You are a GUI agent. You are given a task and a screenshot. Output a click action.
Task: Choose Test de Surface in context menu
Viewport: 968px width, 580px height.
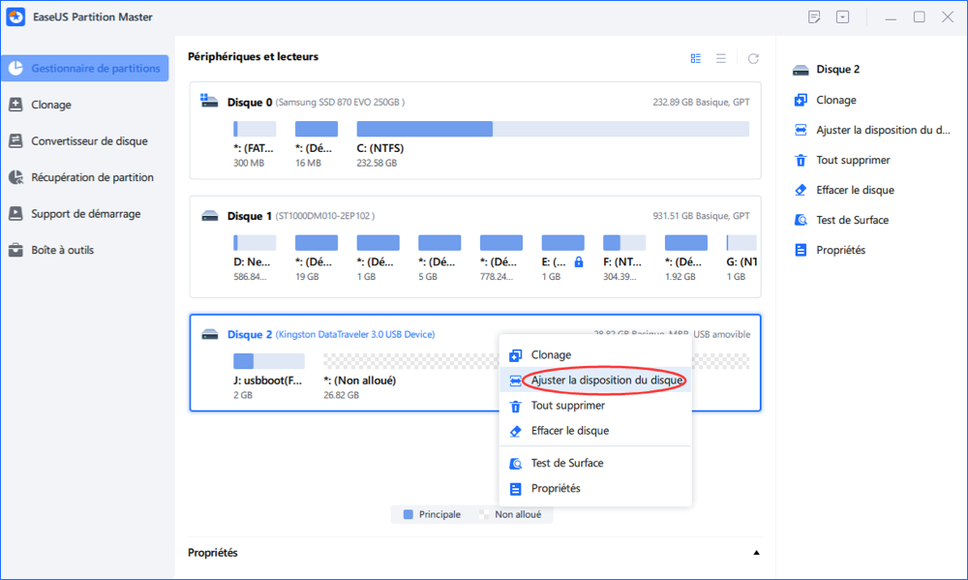pyautogui.click(x=595, y=463)
